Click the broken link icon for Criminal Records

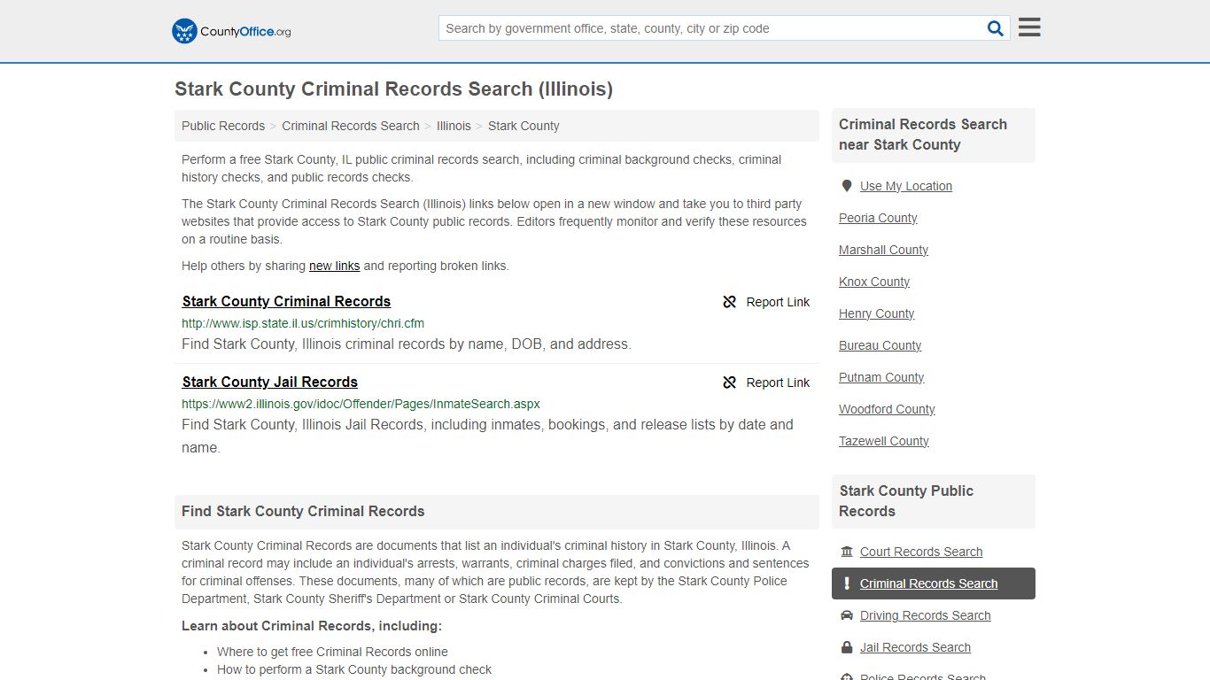(730, 302)
